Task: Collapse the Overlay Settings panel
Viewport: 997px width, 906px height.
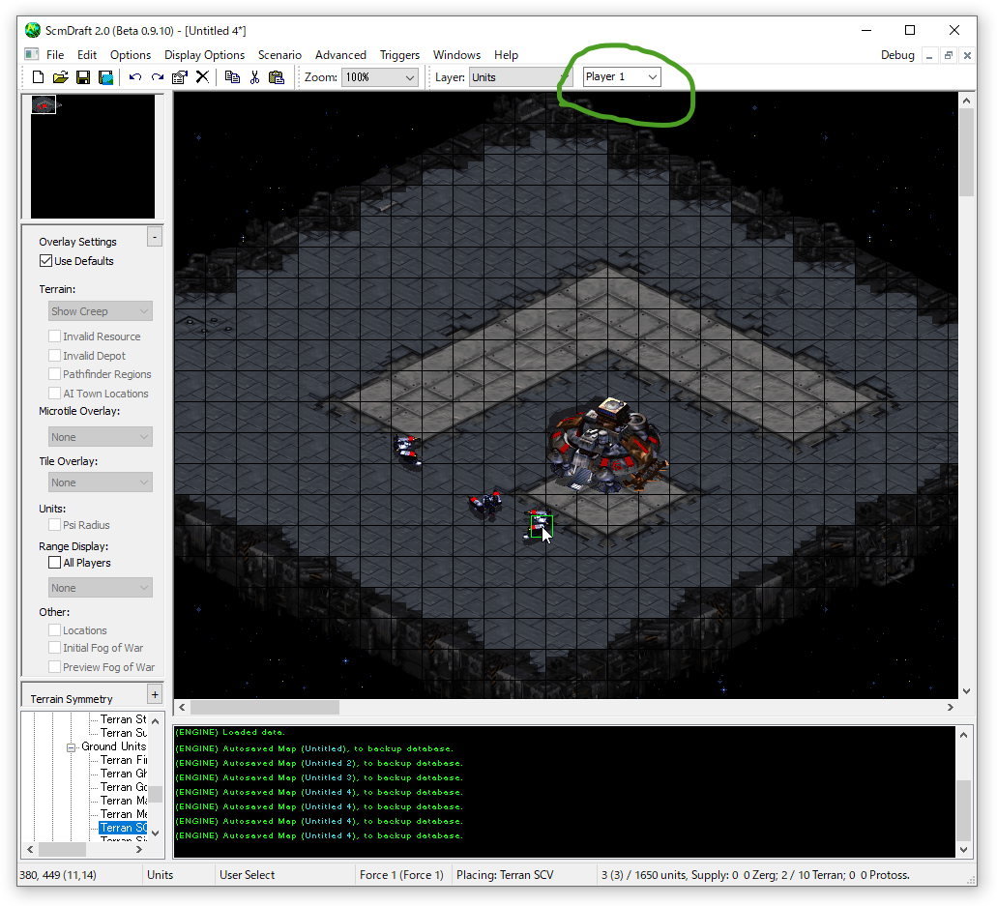Action: 155,237
